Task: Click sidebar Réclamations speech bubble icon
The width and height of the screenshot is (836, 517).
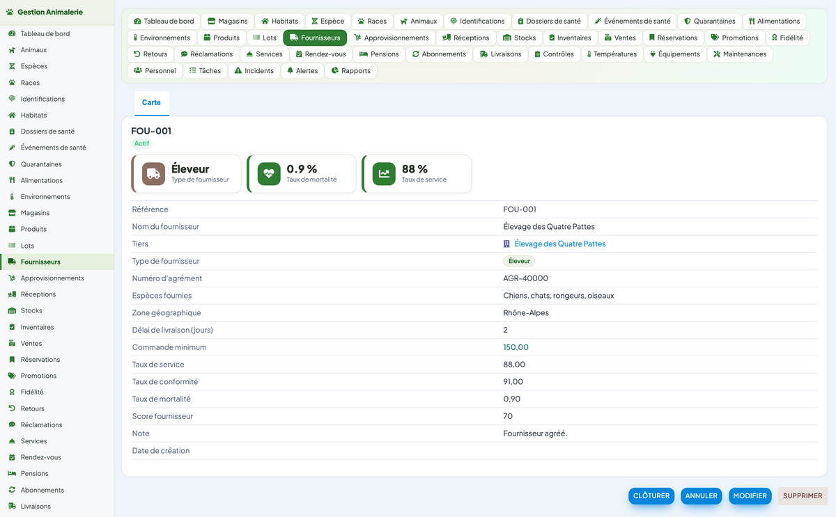Action: (12, 424)
